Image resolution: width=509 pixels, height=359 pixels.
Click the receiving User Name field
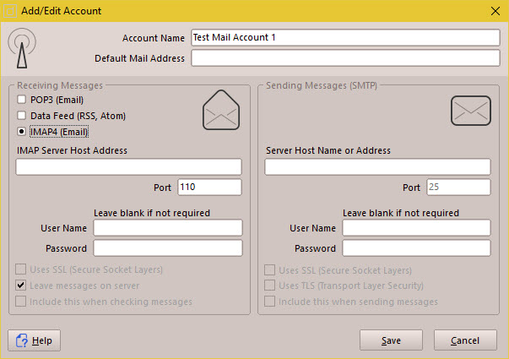click(x=167, y=228)
